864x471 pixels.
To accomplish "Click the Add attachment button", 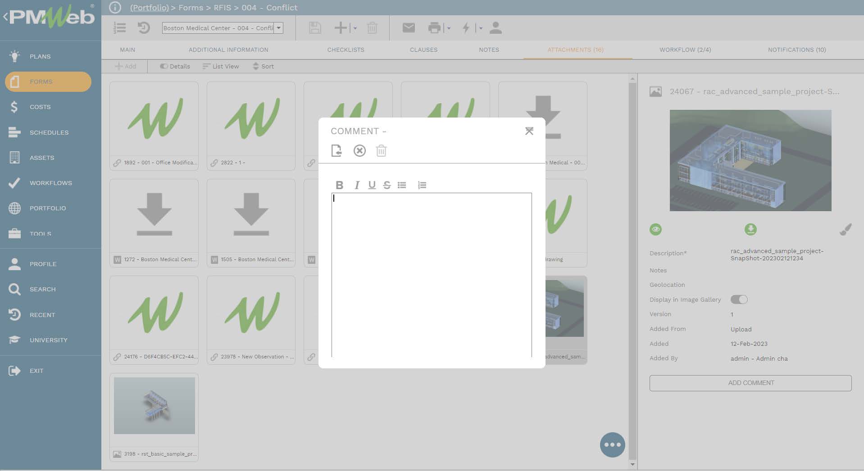I will (125, 66).
